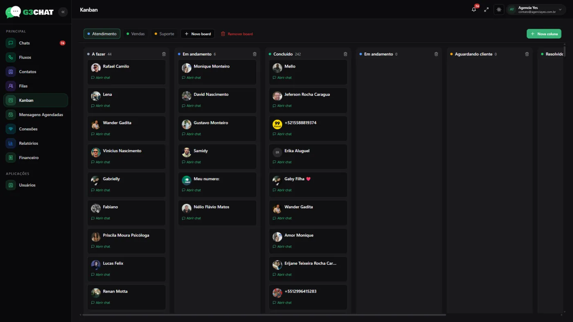Click Abrir chat under Gabrielly
The image size is (573, 322).
101,190
